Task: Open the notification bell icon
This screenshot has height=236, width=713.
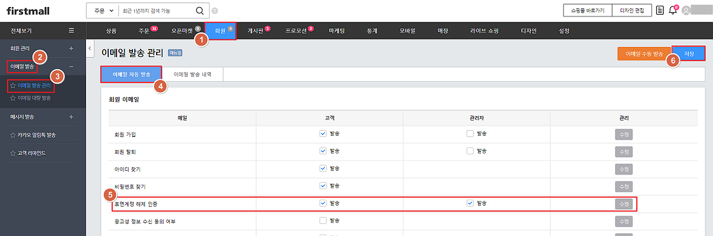Action: tap(673, 10)
